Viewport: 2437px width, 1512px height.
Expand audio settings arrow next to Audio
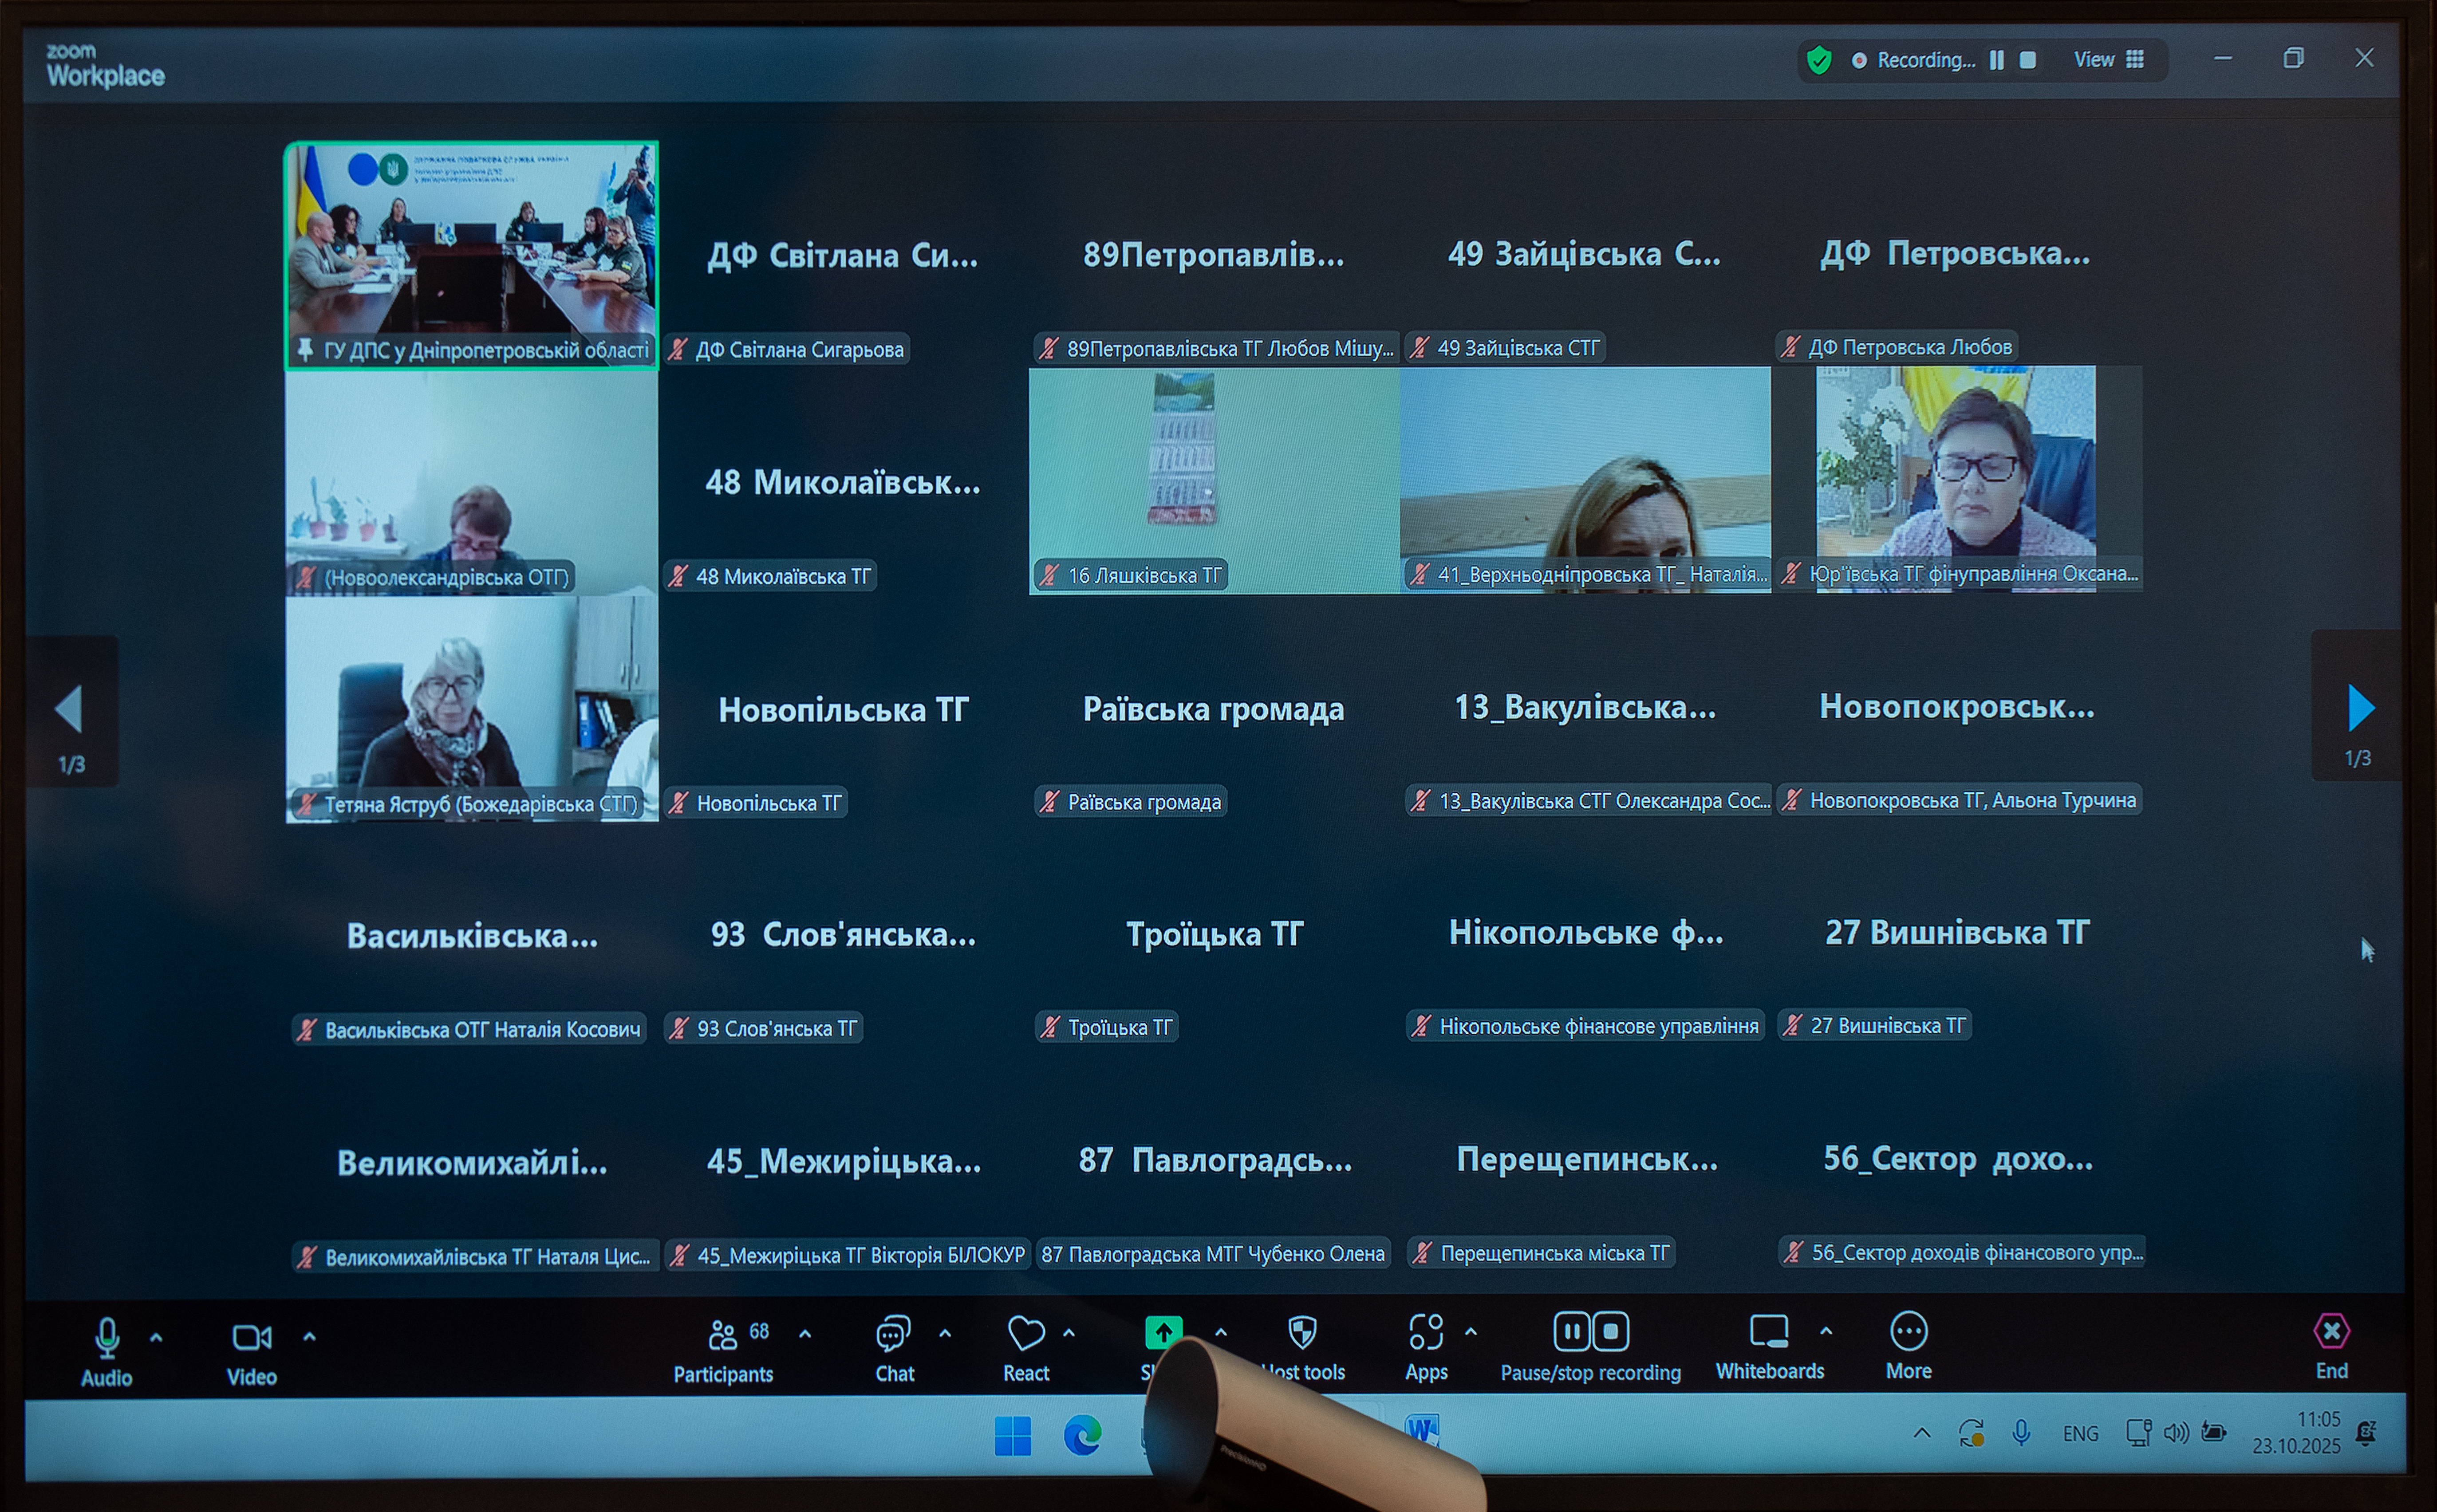[157, 1337]
